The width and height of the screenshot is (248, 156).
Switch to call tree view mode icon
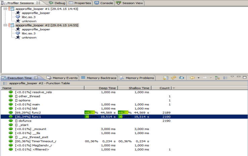[217, 78]
